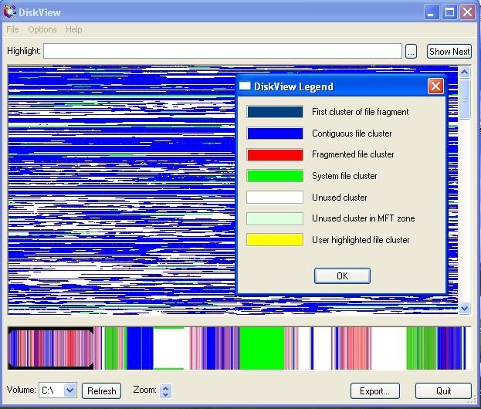Click the DiskView title bar app icon
This screenshot has width=481, height=409.
(9, 12)
